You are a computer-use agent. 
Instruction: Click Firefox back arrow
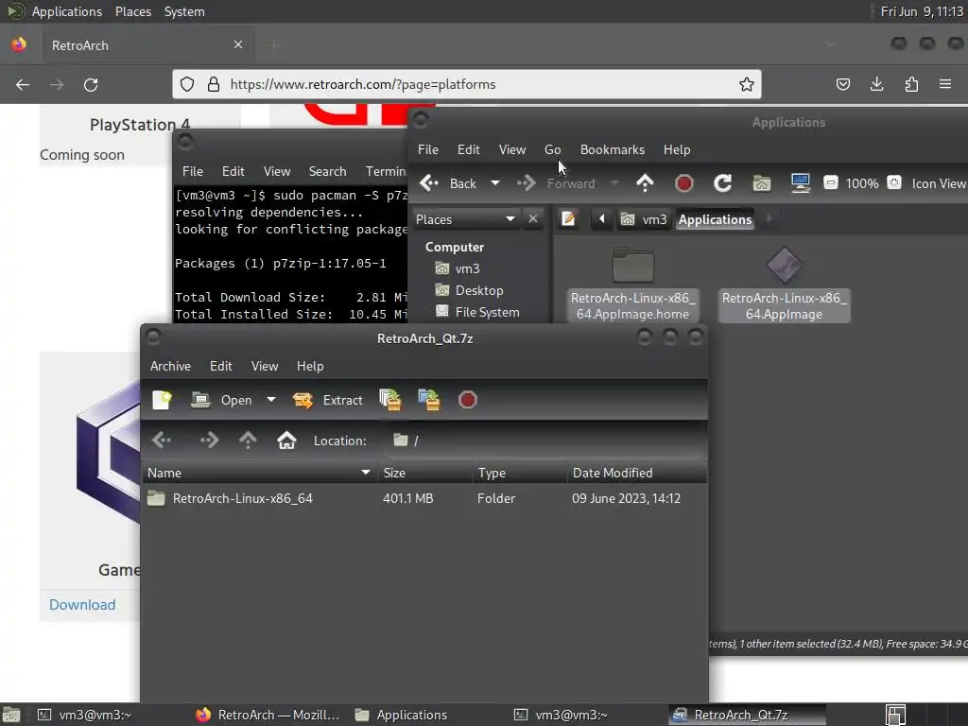coord(23,84)
